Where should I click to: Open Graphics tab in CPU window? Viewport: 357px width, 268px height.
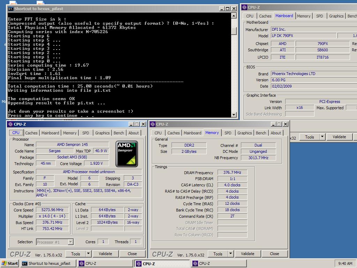pyautogui.click(x=102, y=133)
